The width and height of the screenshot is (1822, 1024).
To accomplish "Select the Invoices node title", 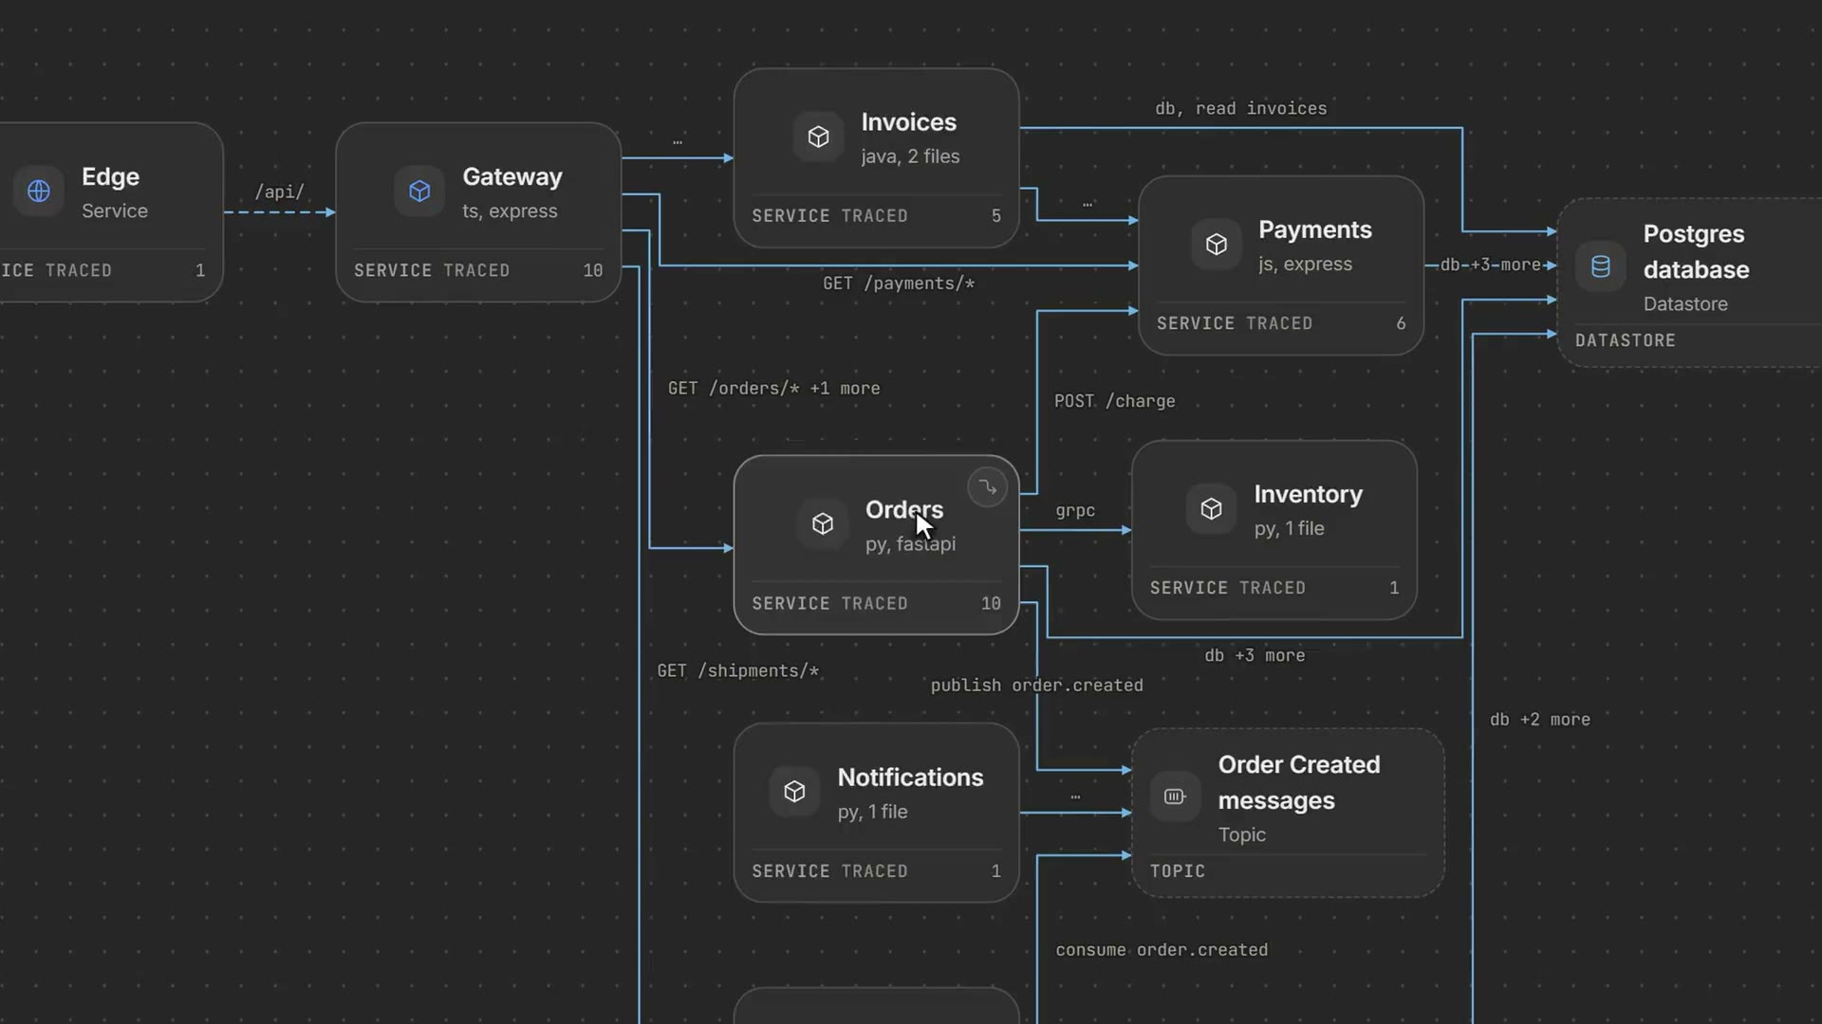I will pyautogui.click(x=908, y=122).
